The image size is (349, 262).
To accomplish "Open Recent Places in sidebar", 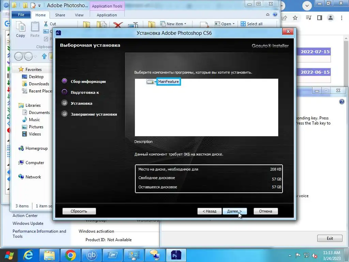I will tap(37, 91).
